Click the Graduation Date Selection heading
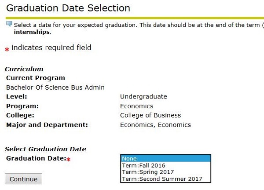This screenshot has height=190, width=264. pyautogui.click(x=68, y=8)
